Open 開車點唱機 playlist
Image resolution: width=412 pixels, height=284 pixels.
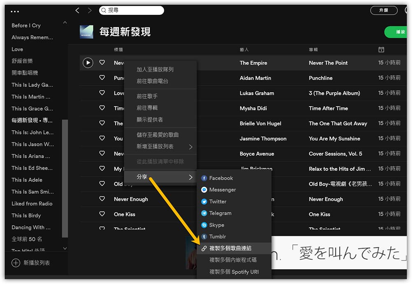pyautogui.click(x=25, y=73)
